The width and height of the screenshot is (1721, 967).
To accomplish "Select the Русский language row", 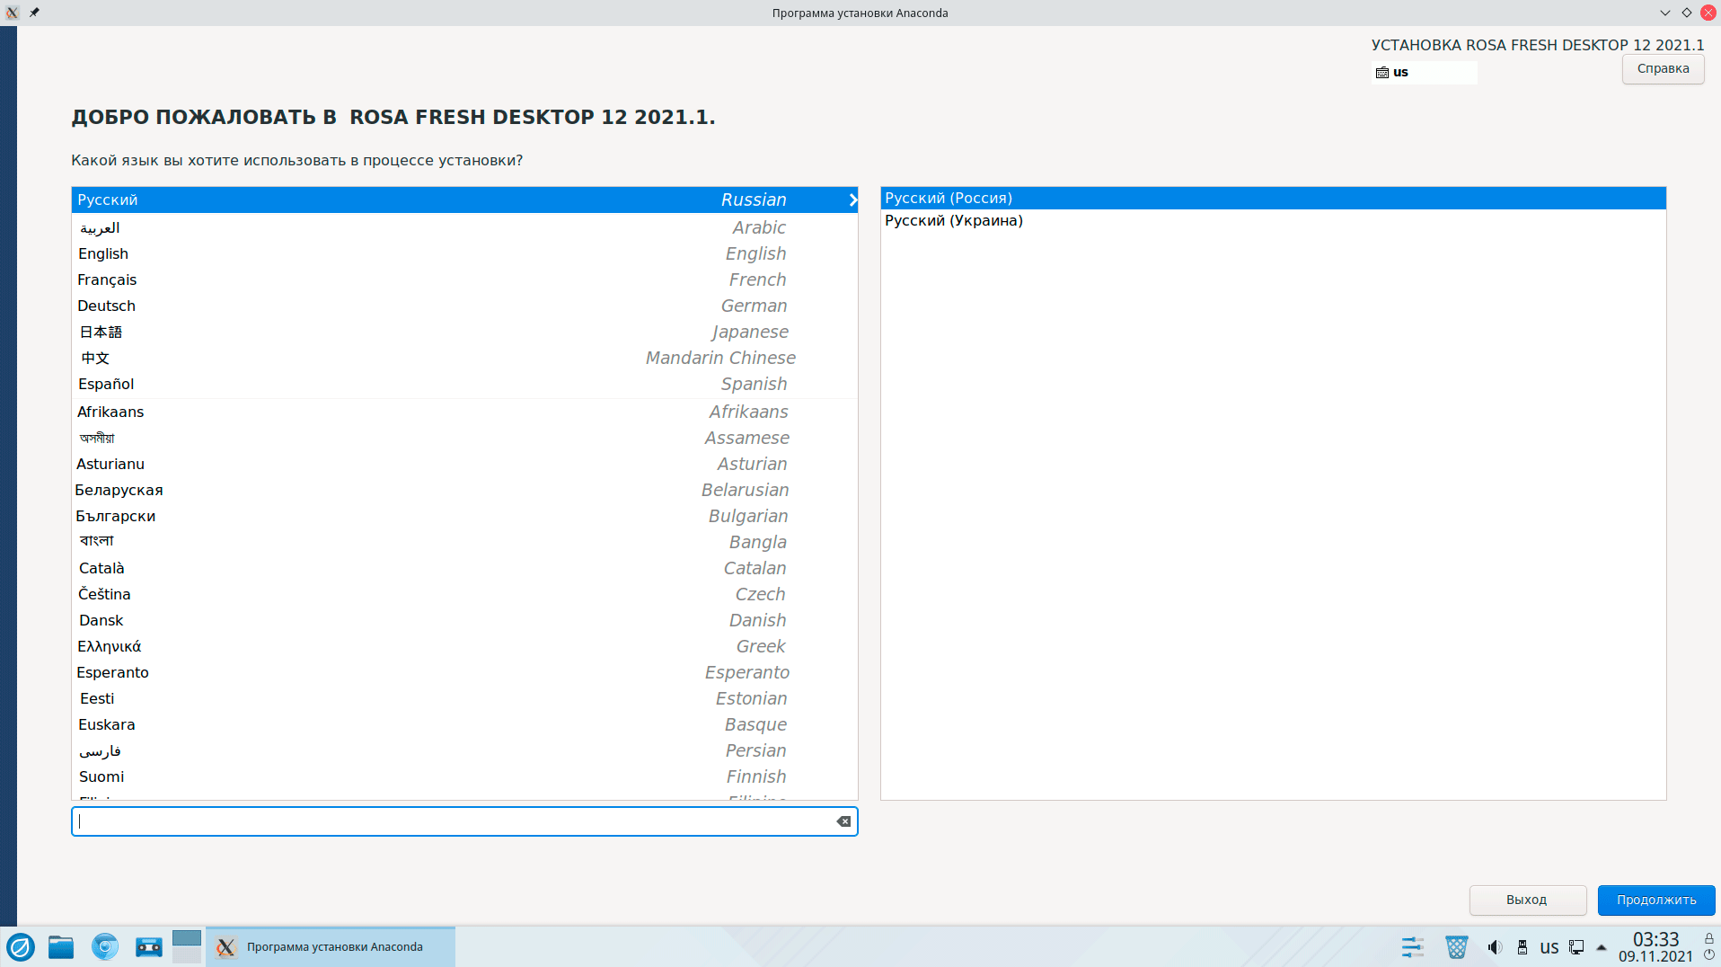I will coord(464,200).
